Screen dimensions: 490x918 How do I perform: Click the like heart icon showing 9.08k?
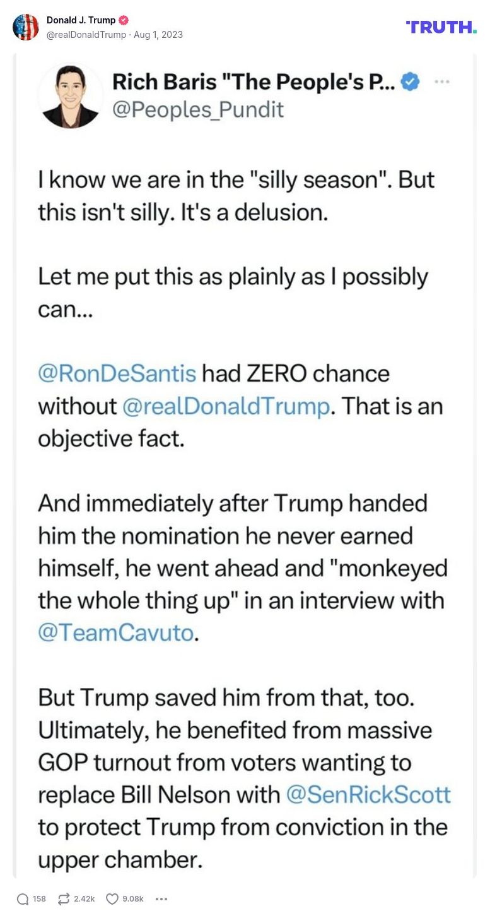click(112, 898)
